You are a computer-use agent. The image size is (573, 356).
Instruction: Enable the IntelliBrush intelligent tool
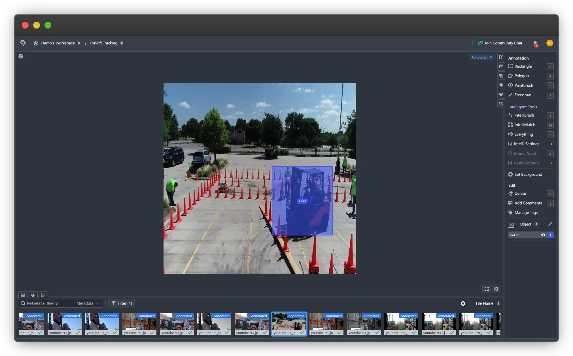tap(524, 115)
